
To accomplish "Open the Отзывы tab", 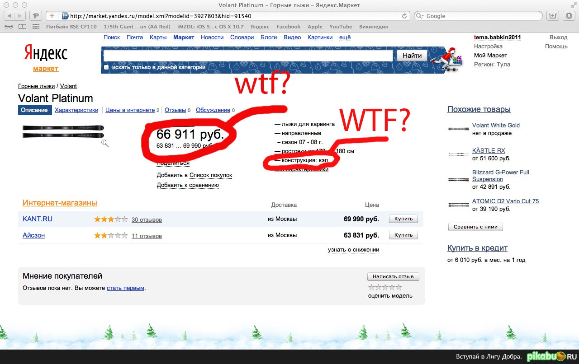I will 175,110.
